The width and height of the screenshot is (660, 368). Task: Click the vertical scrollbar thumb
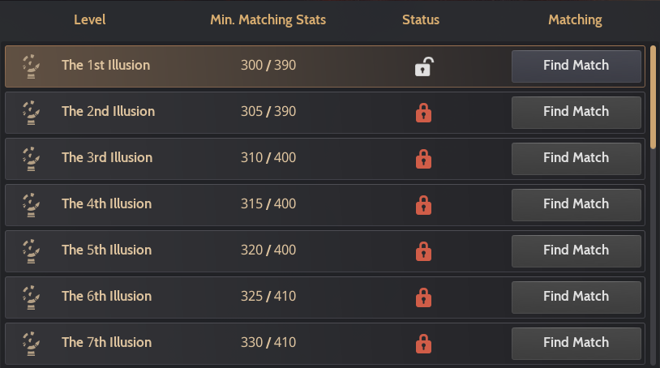click(653, 97)
